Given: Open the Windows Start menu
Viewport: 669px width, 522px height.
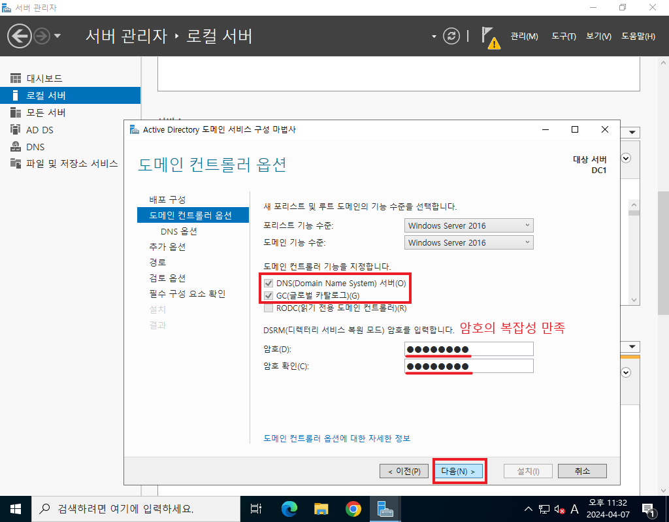Looking at the screenshot, I should click(x=16, y=509).
